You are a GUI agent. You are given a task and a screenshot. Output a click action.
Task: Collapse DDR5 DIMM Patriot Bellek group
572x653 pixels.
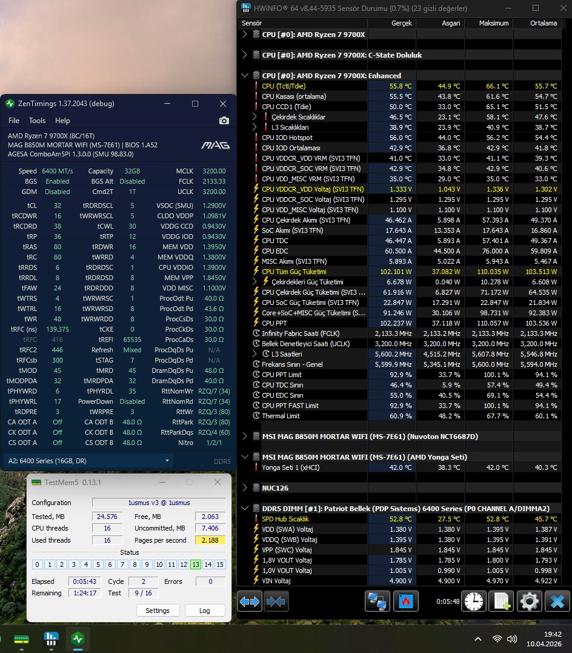click(245, 509)
